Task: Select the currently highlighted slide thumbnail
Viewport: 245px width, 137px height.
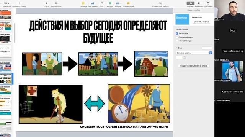Action: [6, 79]
